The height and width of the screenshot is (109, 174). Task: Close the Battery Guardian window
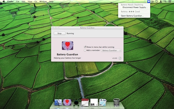coord(53,28)
